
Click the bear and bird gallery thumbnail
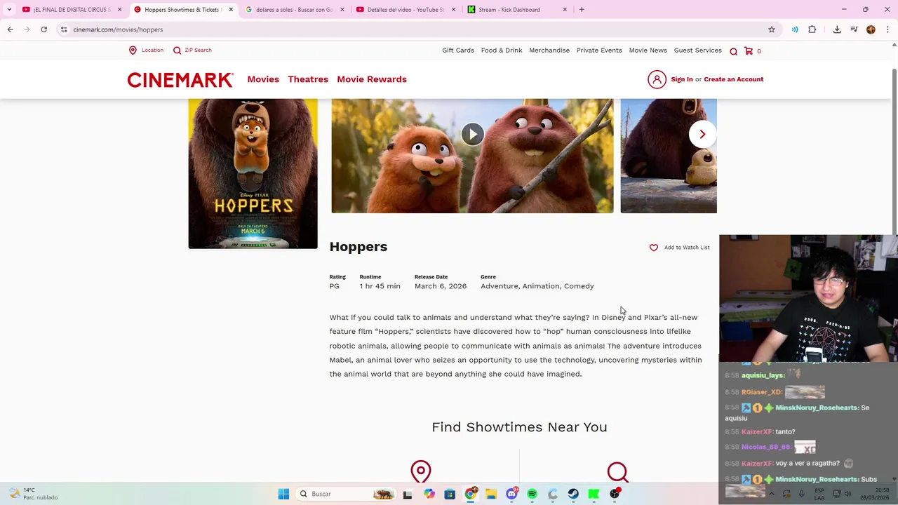(669, 156)
